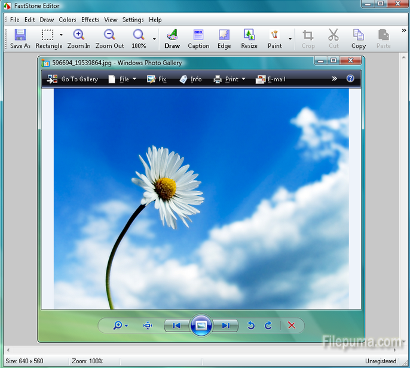
Task: Open the Settings menu
Action: [133, 20]
